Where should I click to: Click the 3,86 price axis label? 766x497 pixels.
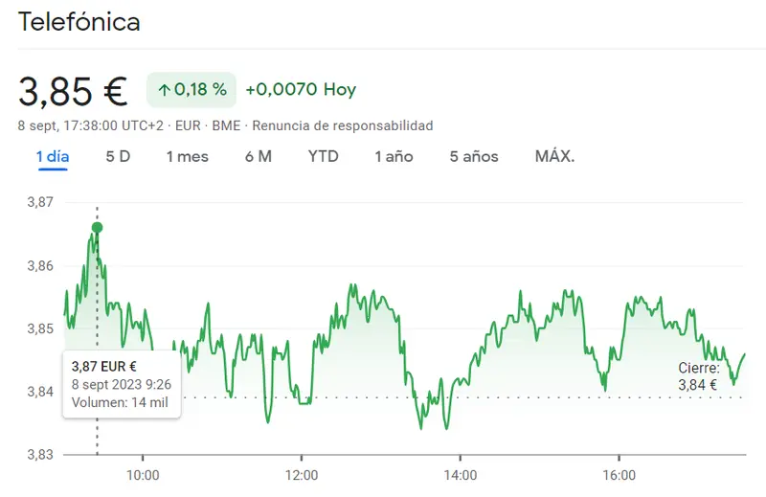(40, 265)
